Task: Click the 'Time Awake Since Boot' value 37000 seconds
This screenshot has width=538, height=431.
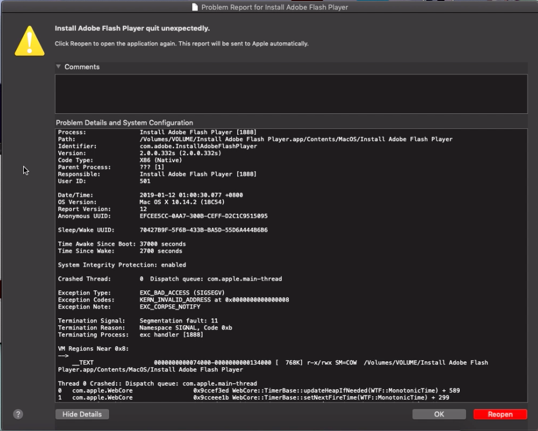Action: point(163,244)
